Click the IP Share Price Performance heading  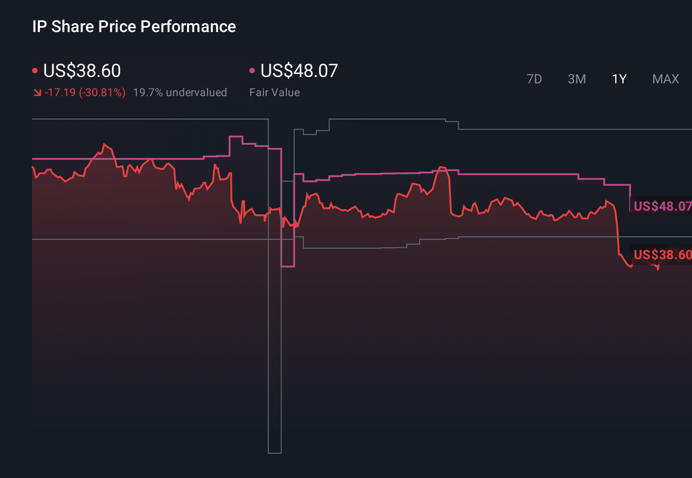[x=134, y=26]
